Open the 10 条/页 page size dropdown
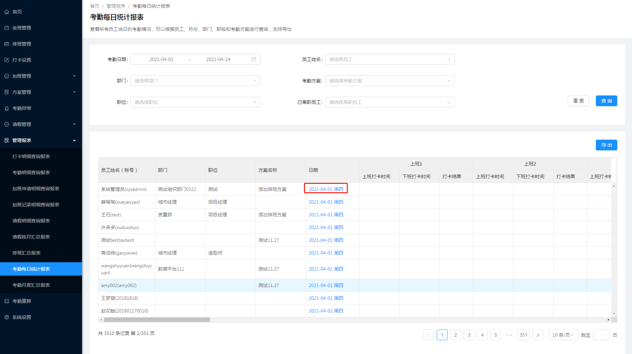This screenshot has height=354, width=632. click(563, 335)
